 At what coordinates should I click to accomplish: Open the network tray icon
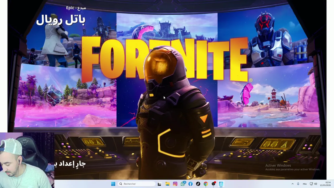point(311,184)
